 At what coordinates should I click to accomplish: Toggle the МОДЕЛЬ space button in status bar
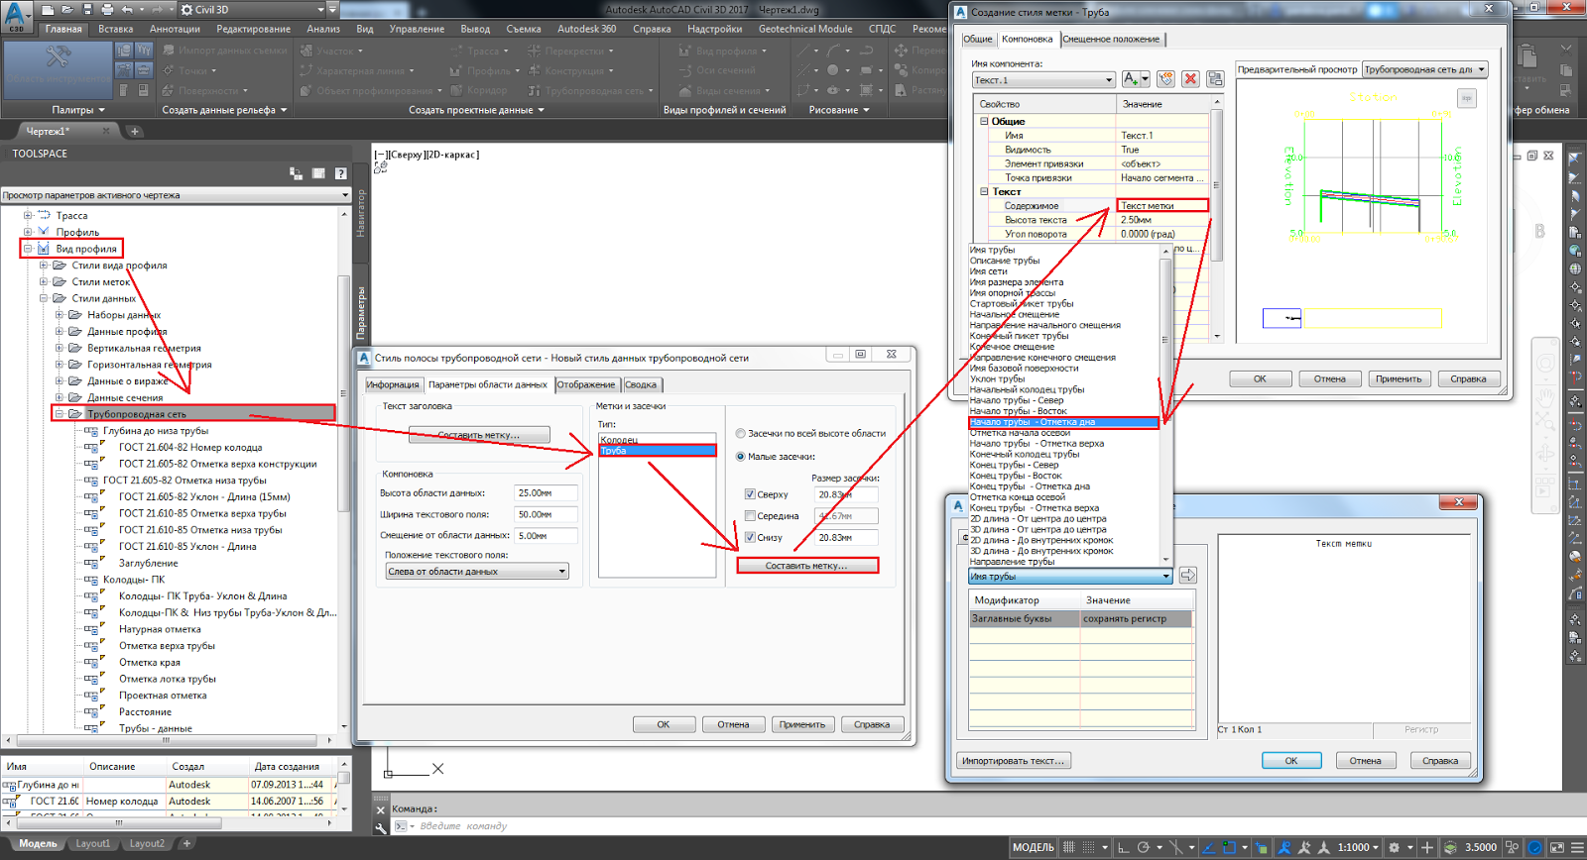(x=1033, y=847)
